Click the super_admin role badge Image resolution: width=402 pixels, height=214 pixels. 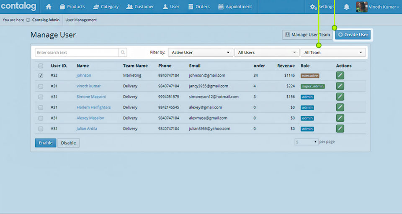click(313, 86)
